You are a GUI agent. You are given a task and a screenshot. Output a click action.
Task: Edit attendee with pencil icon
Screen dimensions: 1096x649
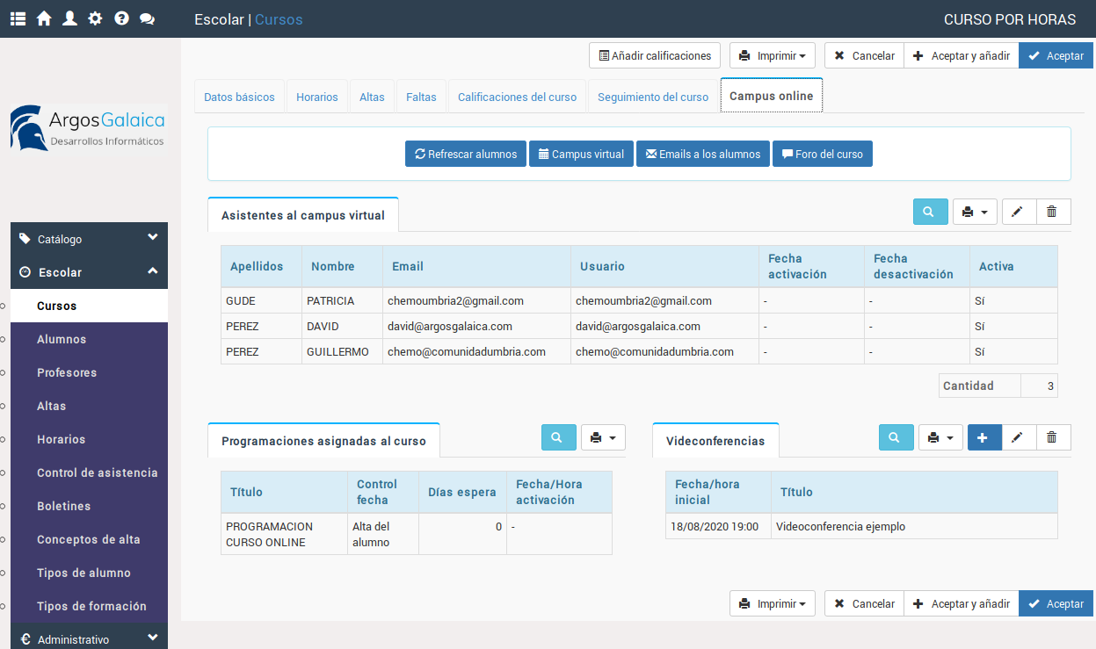coord(1018,212)
